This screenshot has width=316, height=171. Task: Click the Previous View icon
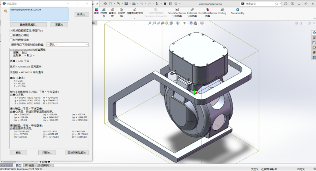click(x=158, y=23)
